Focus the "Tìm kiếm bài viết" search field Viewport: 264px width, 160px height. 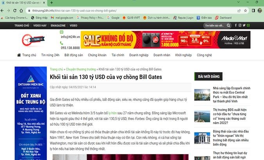[216, 25]
